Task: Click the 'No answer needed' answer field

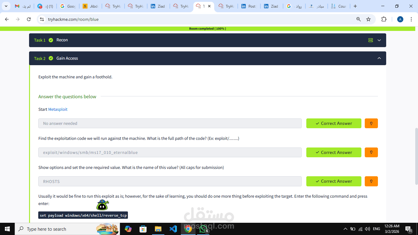Action: [x=170, y=123]
